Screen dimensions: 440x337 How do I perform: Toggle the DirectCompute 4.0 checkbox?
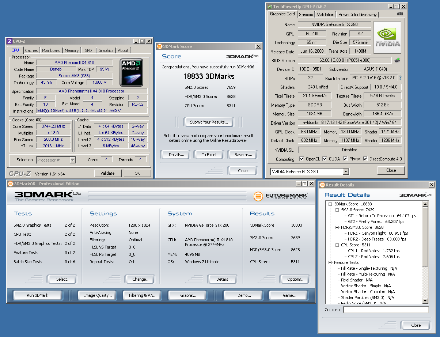[365, 159]
